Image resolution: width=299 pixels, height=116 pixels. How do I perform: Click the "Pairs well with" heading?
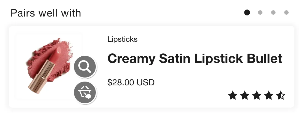pos(46,13)
